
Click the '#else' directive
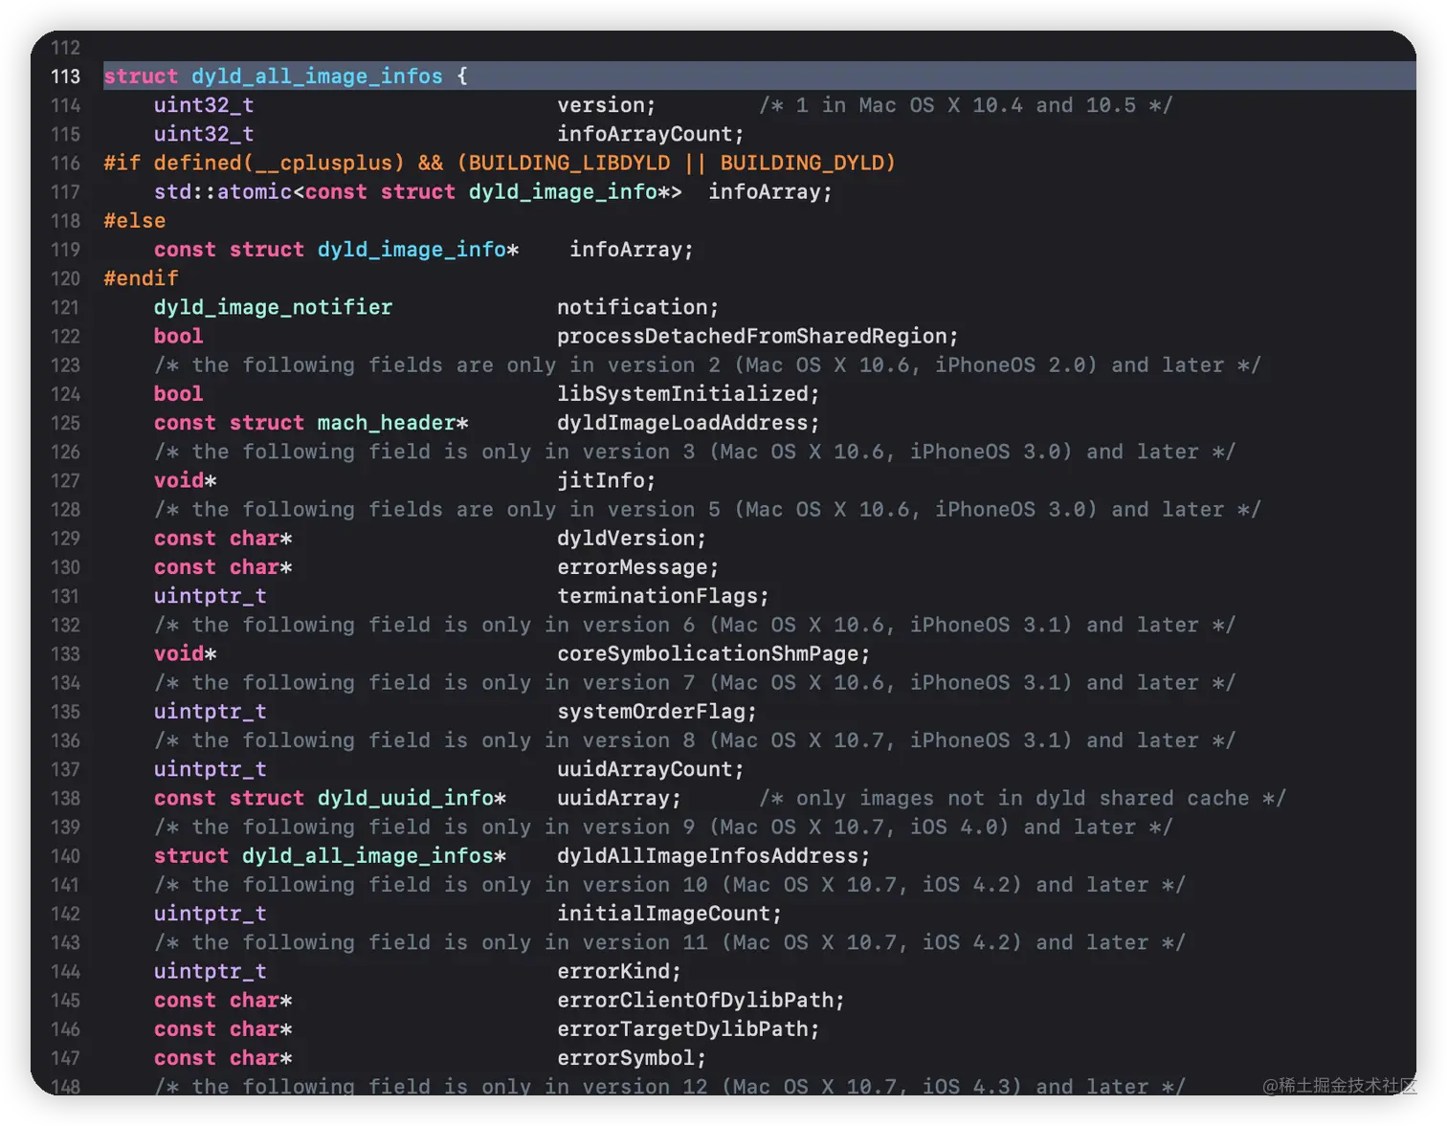coord(135,221)
